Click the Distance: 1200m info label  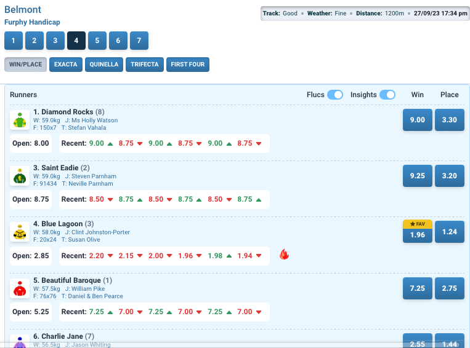pos(380,14)
